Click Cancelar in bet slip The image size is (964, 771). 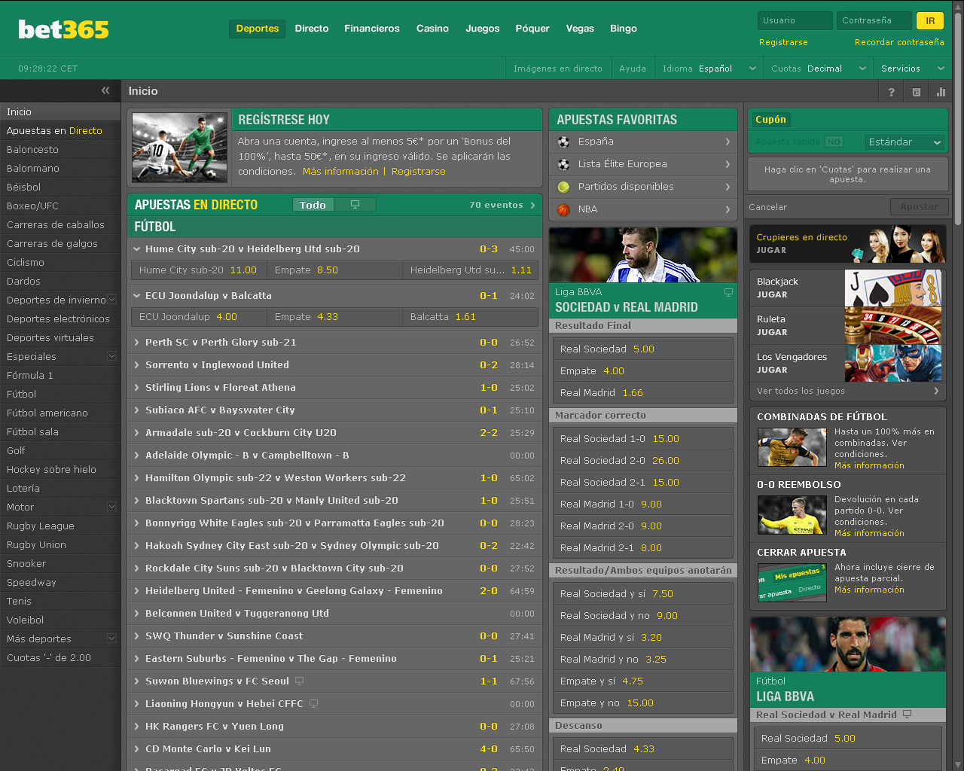tap(767, 207)
